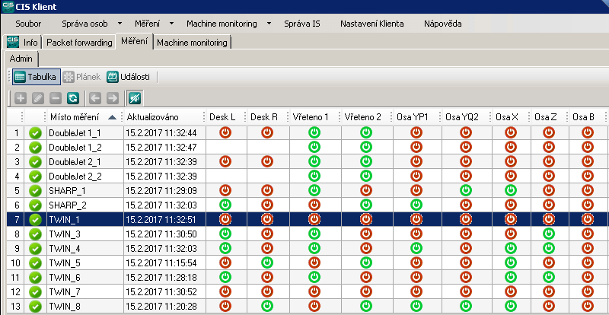Toggle the teal filter icon in toolbar

pos(135,98)
